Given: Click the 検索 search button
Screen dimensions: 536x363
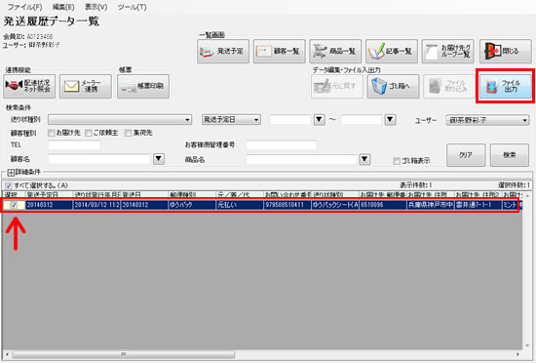Looking at the screenshot, I should point(510,155).
